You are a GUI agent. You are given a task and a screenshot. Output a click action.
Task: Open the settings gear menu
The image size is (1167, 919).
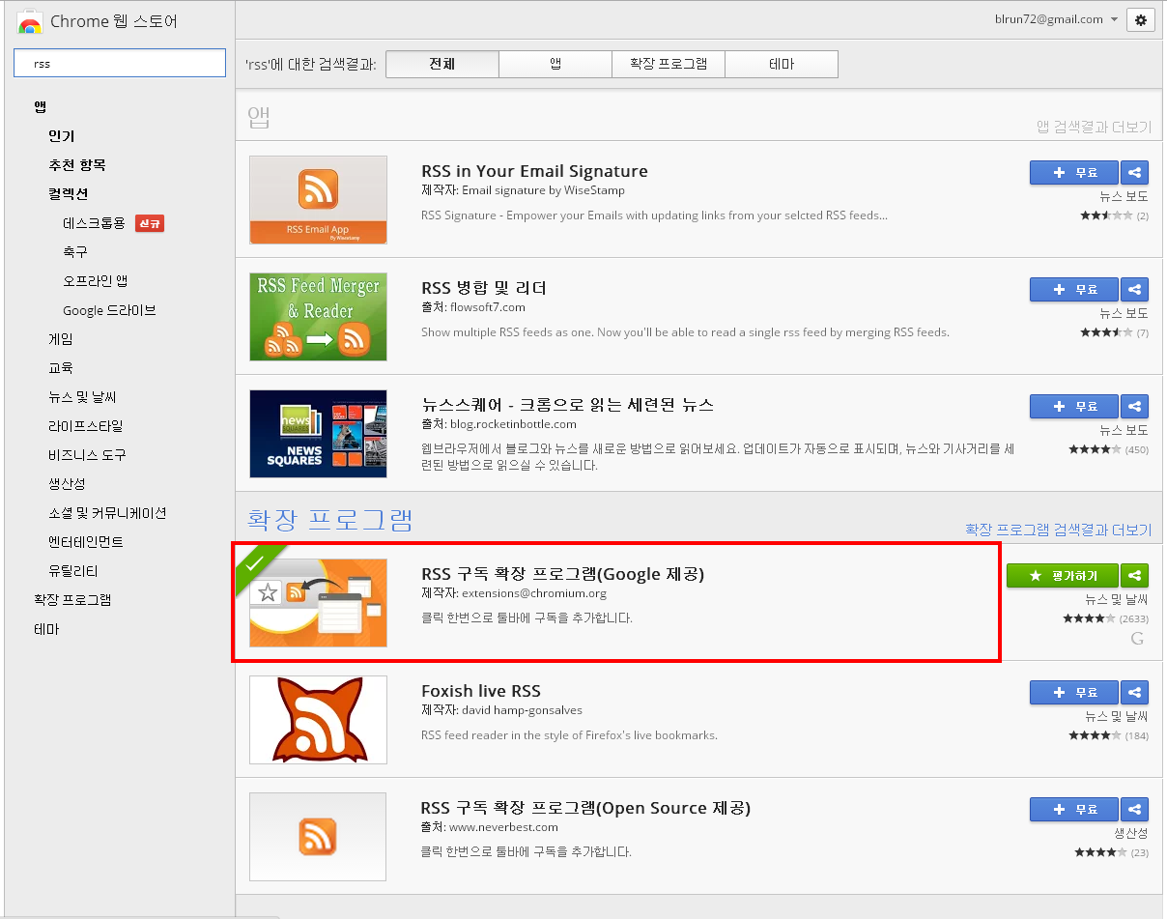(1141, 19)
